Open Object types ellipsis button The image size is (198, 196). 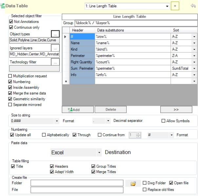55,34
